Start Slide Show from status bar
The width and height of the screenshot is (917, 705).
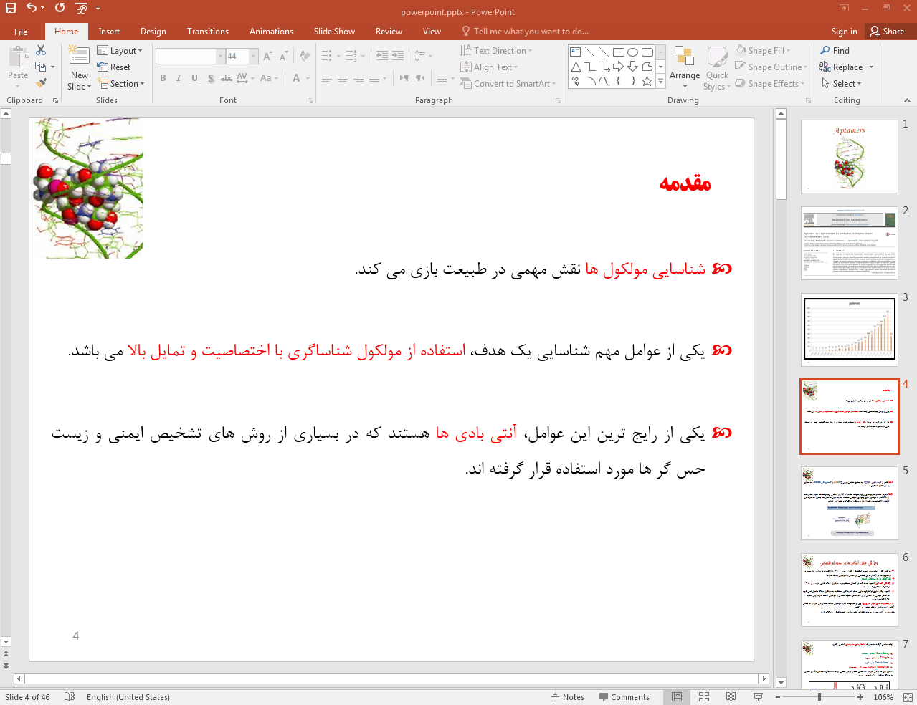(758, 697)
